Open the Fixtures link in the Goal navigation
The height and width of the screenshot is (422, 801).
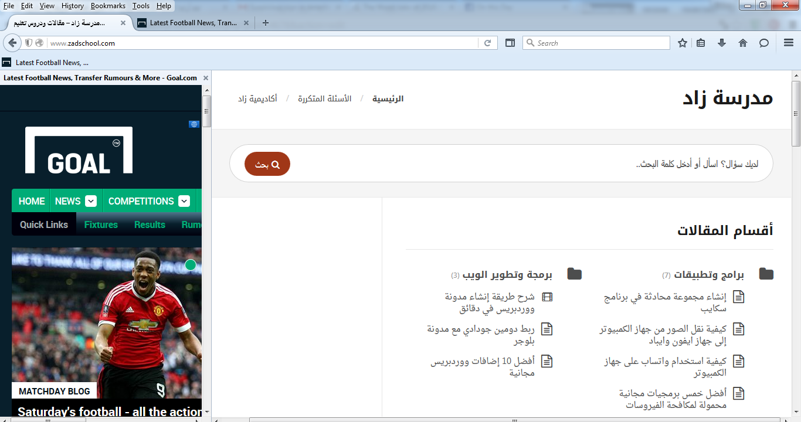pos(100,224)
